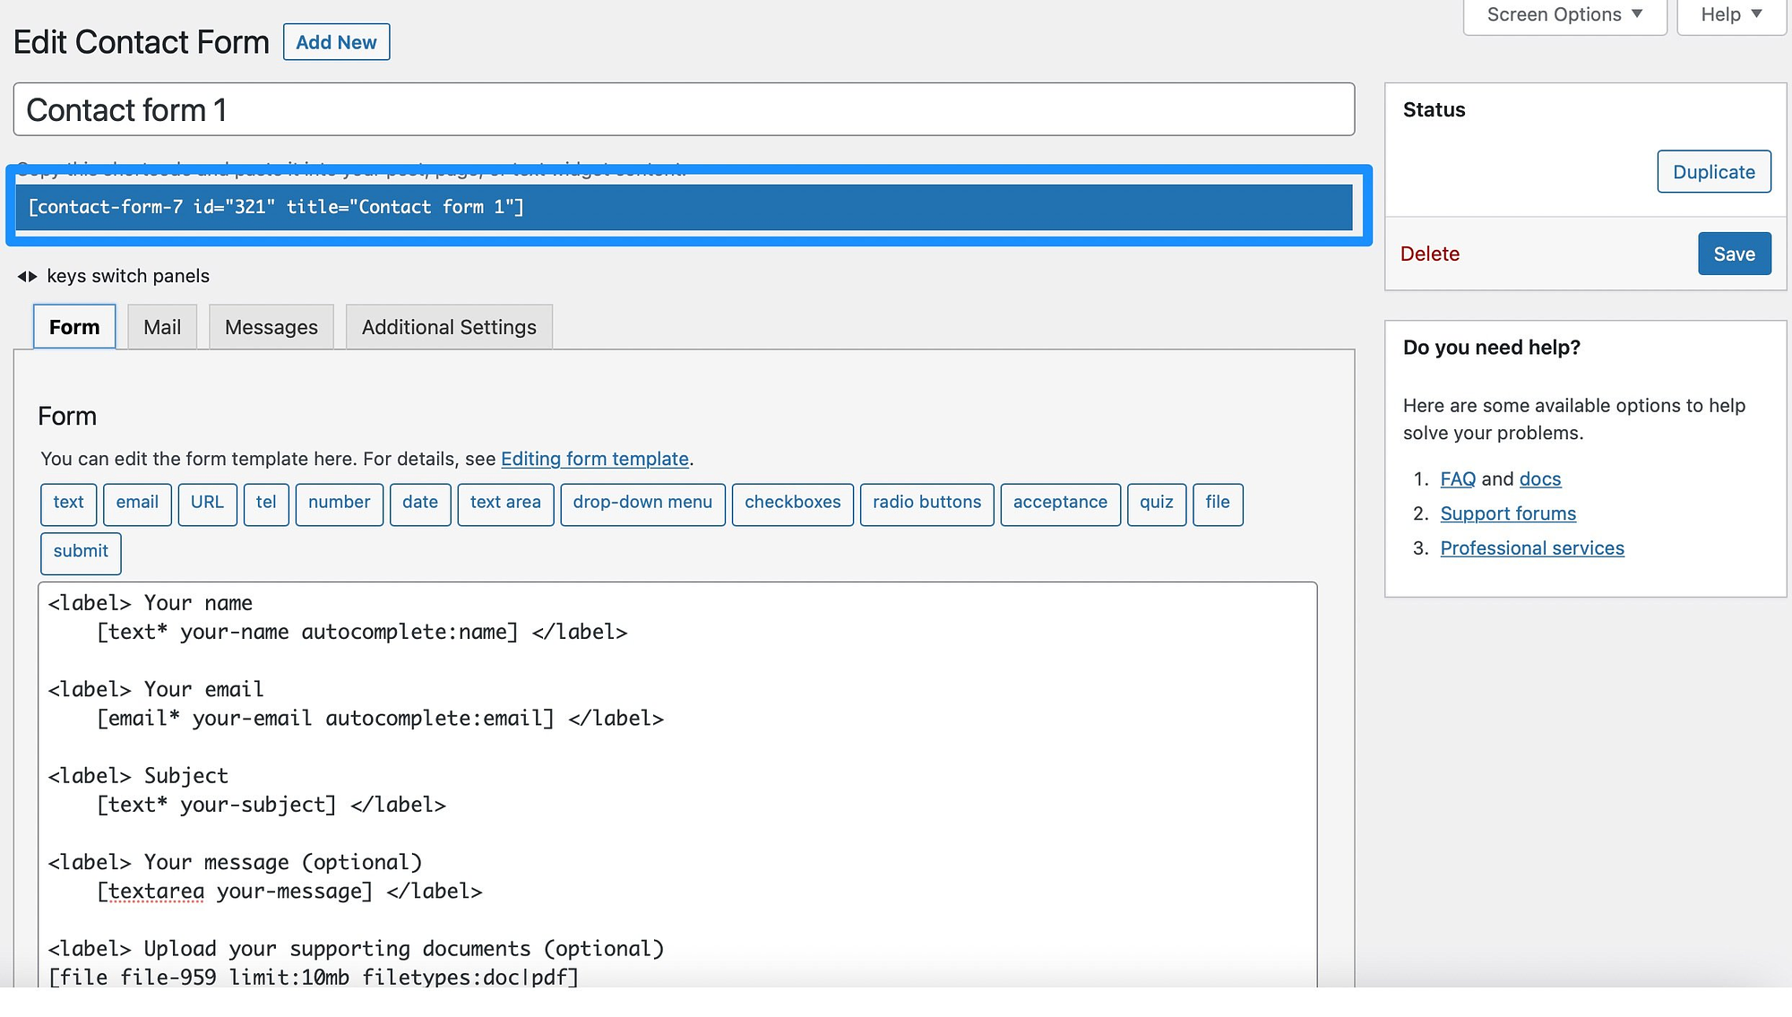The image size is (1792, 1017).
Task: Click the email field tag button
Action: click(x=135, y=503)
